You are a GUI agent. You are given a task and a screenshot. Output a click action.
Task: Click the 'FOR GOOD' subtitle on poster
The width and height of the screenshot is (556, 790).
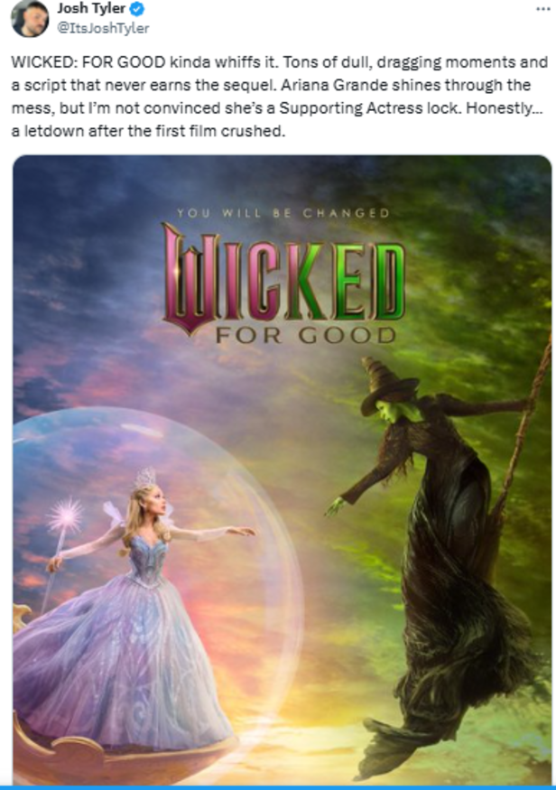tap(306, 335)
